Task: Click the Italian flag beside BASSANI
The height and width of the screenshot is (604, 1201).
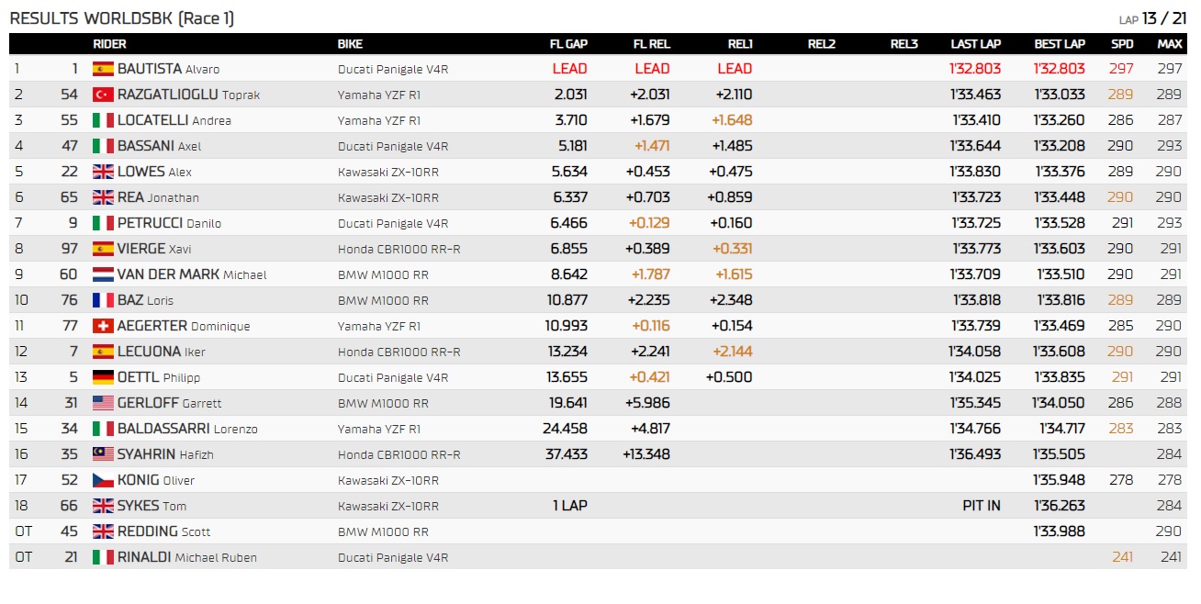Action: click(x=103, y=146)
